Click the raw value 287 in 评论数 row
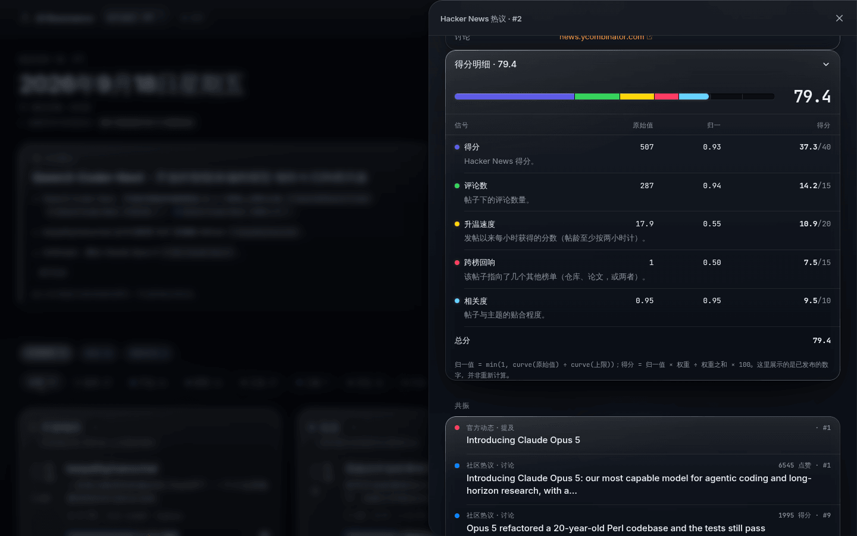Image resolution: width=857 pixels, height=536 pixels. coord(647,186)
